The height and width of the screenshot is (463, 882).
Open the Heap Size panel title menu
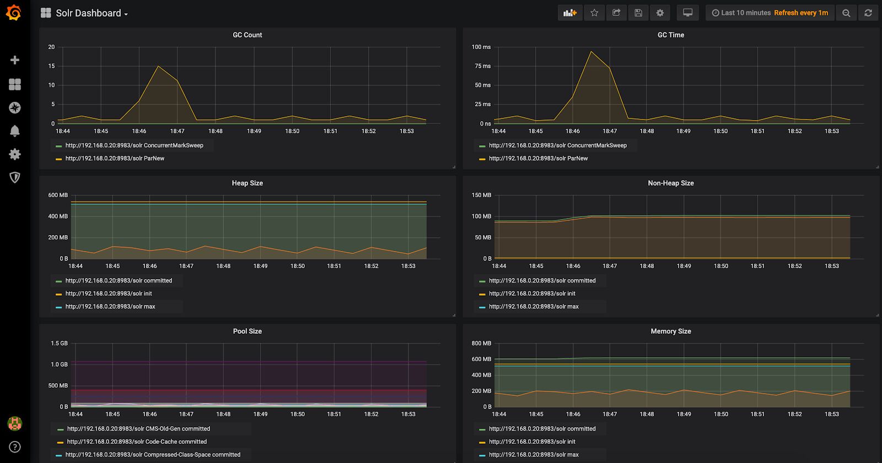point(248,183)
